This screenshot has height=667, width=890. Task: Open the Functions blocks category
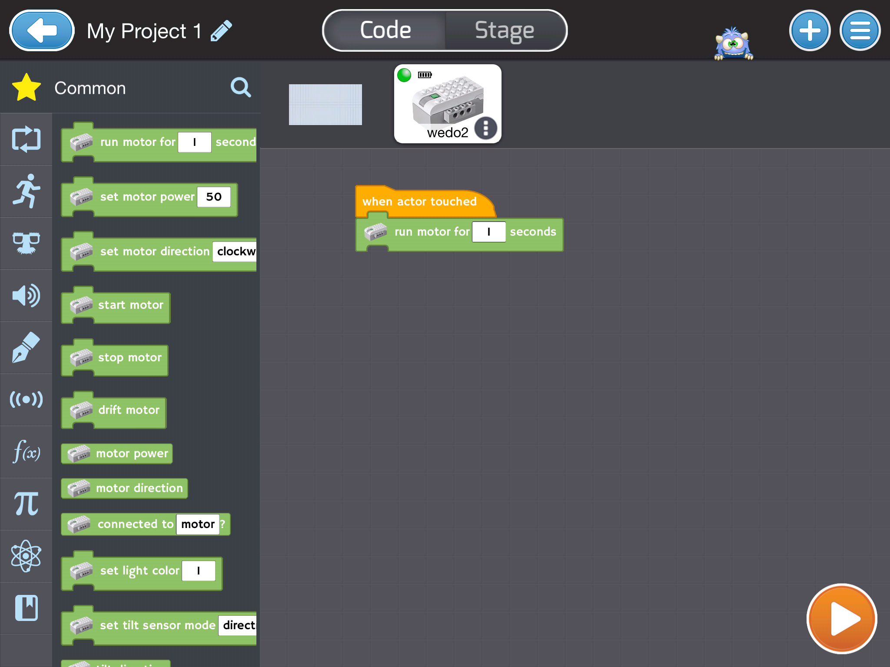pos(26,452)
